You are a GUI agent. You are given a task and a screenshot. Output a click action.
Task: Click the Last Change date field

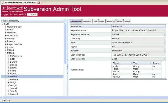pyautogui.click(x=138, y=55)
